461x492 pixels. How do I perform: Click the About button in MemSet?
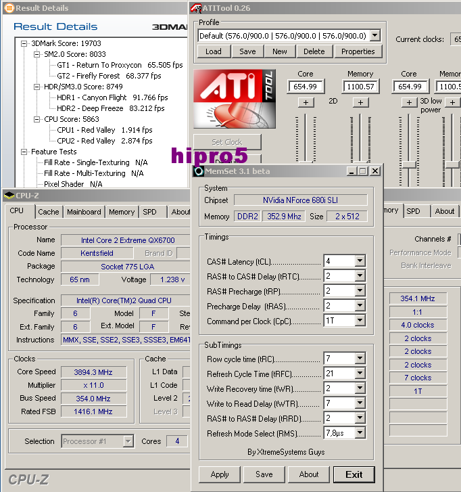tap(309, 474)
